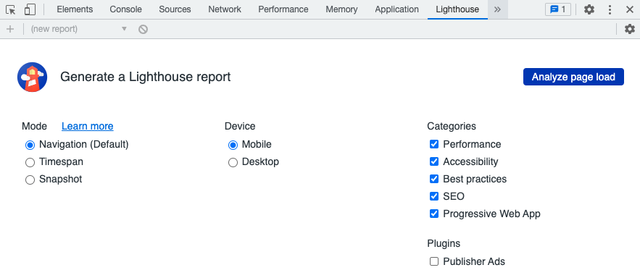Open the Sources tab
The height and width of the screenshot is (278, 640).
click(175, 9)
